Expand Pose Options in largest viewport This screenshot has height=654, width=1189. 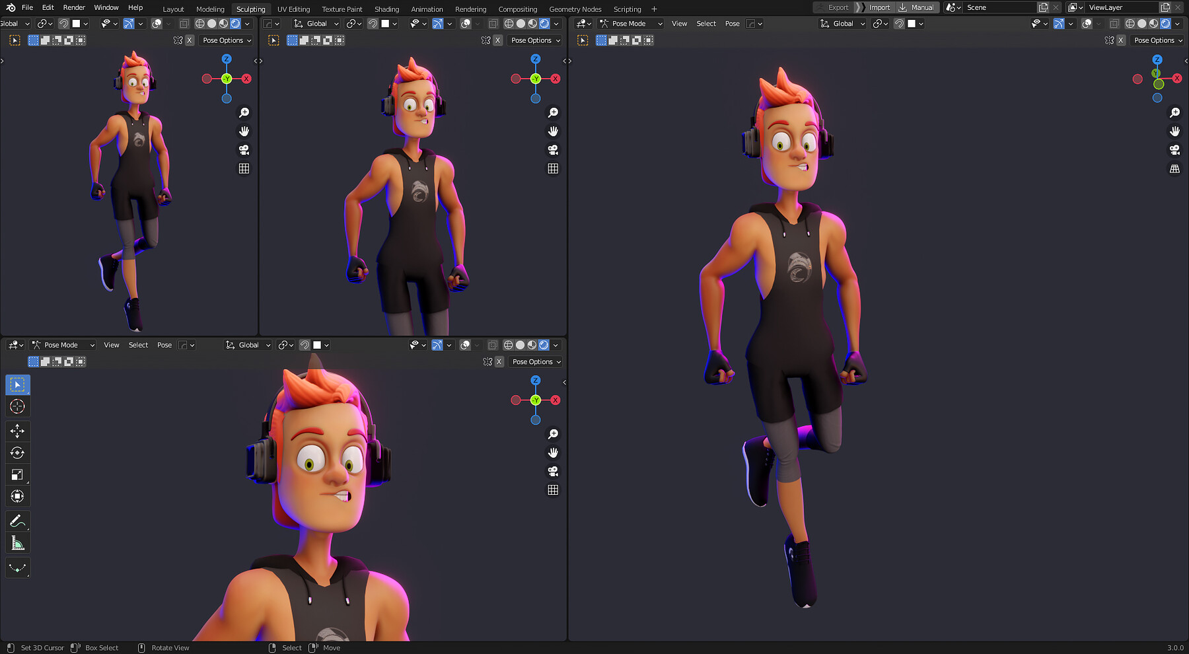(1157, 40)
